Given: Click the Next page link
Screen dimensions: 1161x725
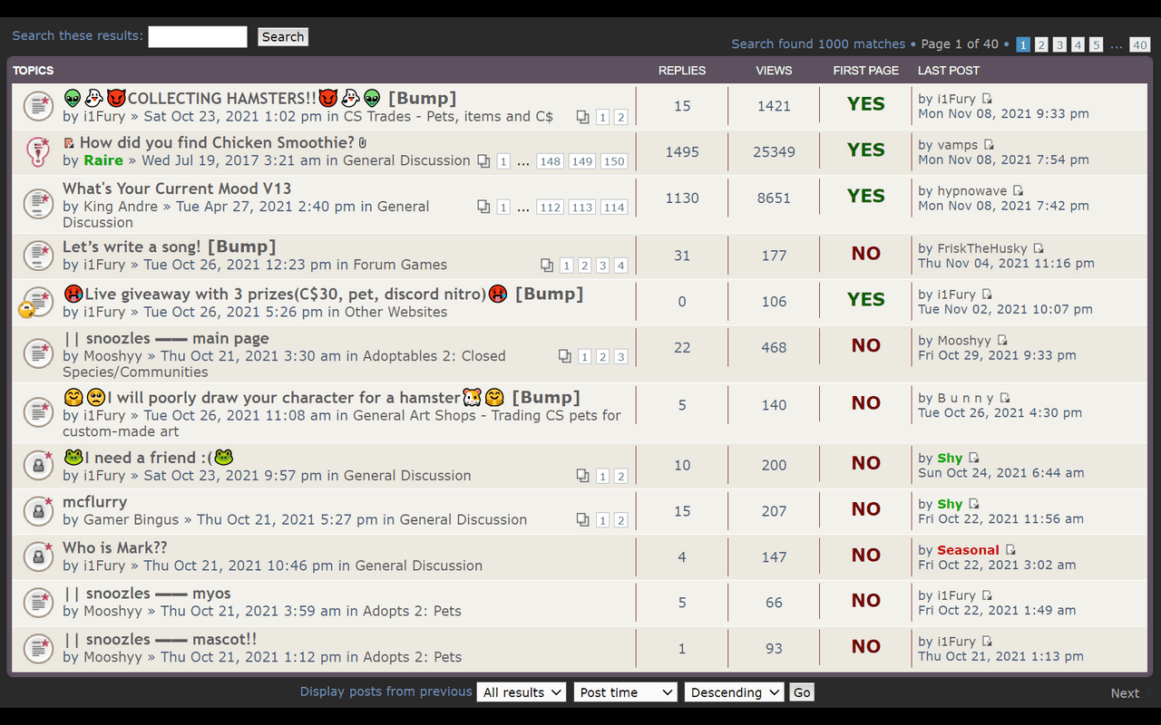Looking at the screenshot, I should coord(1125,693).
